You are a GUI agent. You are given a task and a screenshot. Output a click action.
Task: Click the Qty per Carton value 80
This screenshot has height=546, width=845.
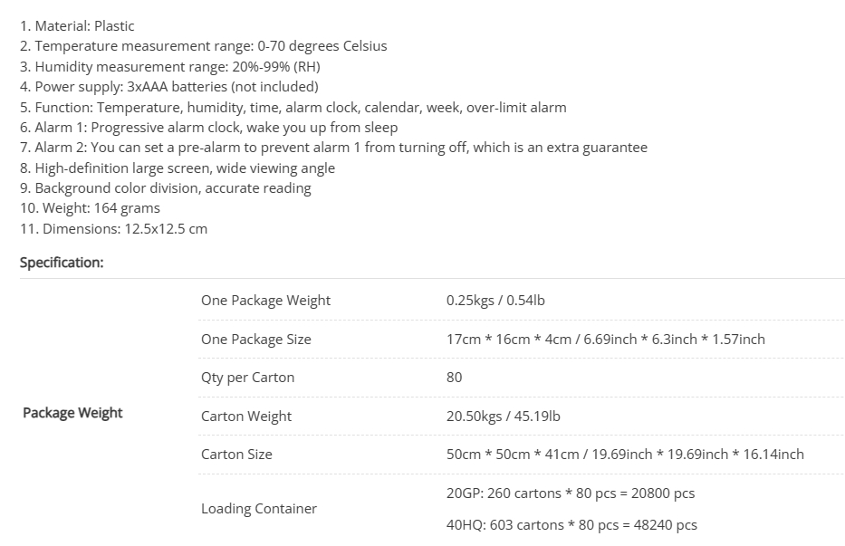455,378
